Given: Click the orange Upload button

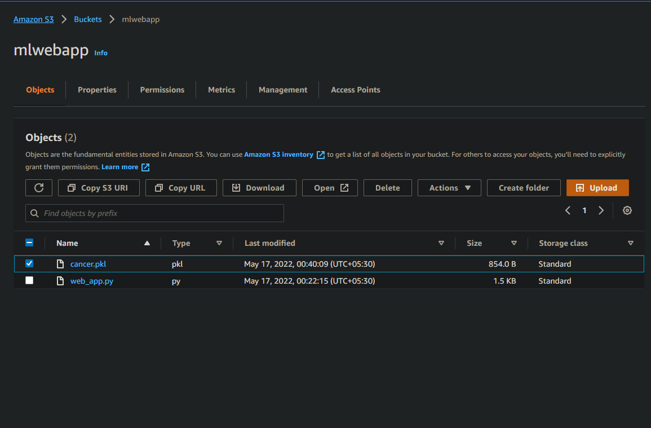Looking at the screenshot, I should coord(597,188).
